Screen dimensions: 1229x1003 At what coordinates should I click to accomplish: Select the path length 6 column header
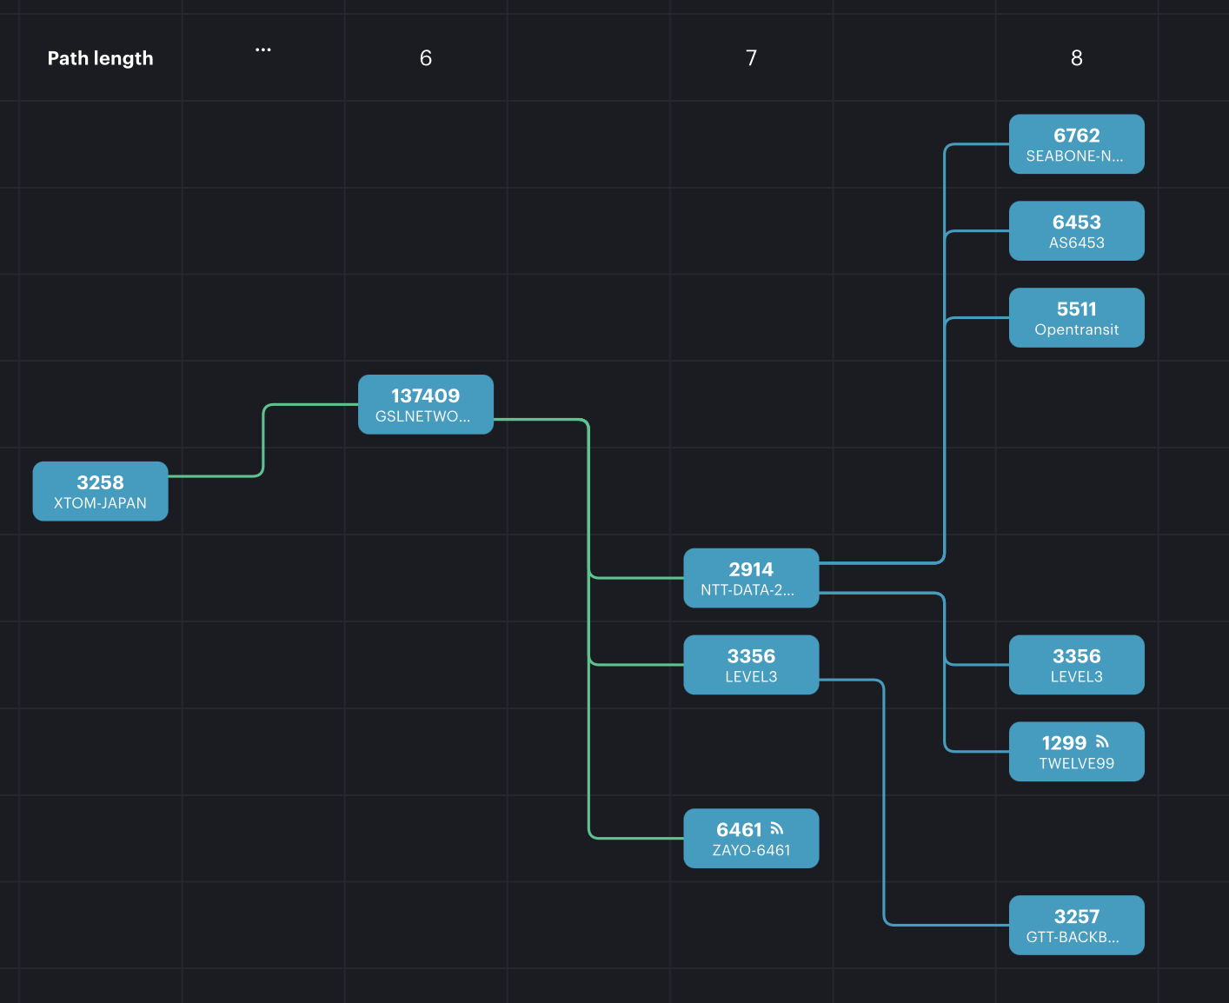(x=426, y=58)
